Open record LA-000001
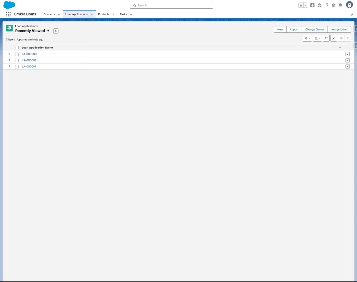This screenshot has height=282, width=357. 29,66
